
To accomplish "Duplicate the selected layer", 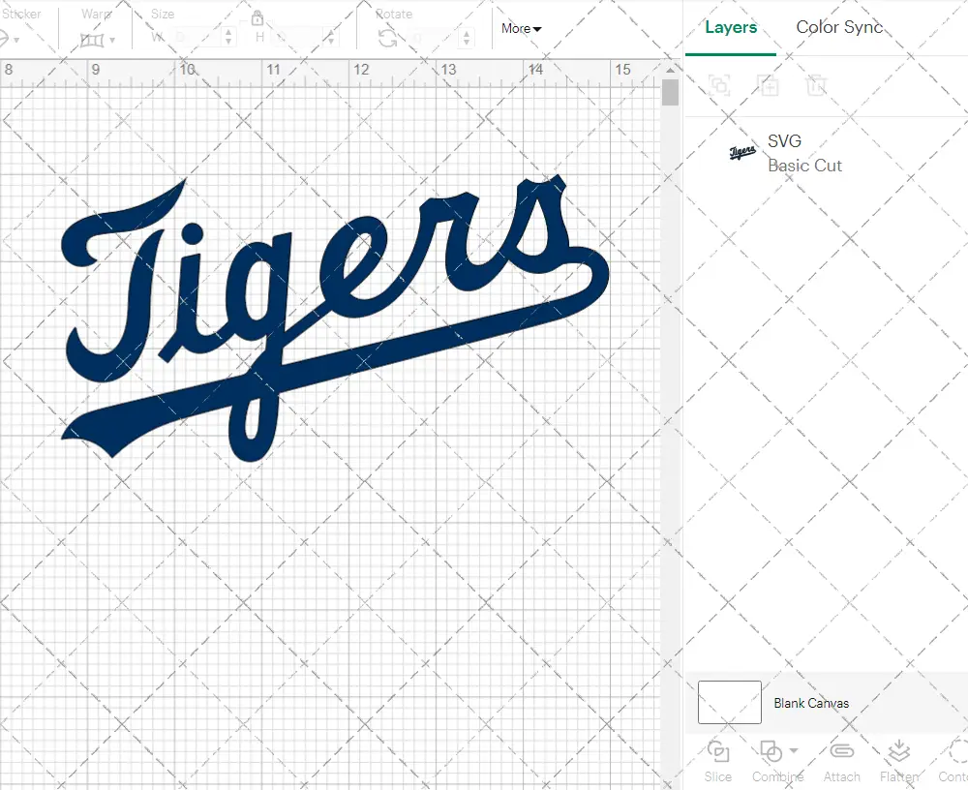I will click(x=769, y=85).
